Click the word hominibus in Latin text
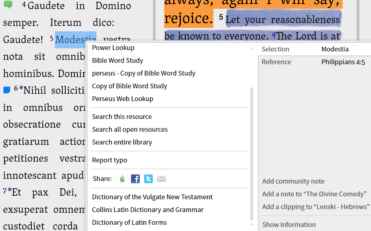 [28, 74]
